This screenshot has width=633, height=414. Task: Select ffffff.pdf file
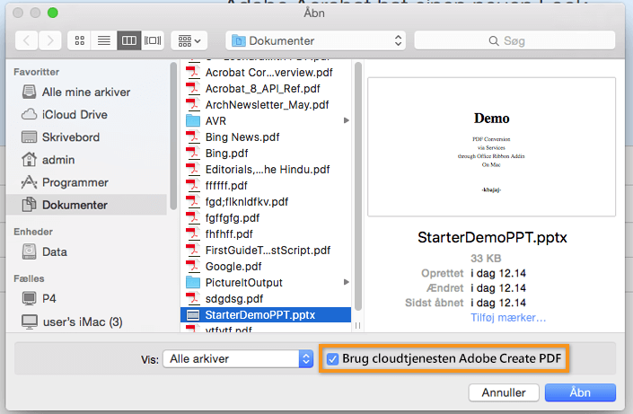coord(266,185)
